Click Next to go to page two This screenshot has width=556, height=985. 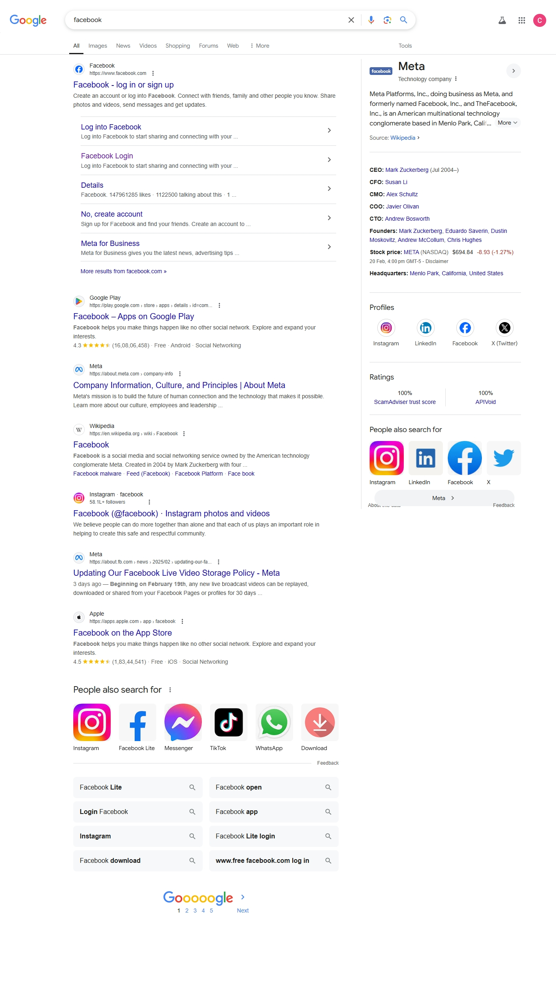pos(243,910)
